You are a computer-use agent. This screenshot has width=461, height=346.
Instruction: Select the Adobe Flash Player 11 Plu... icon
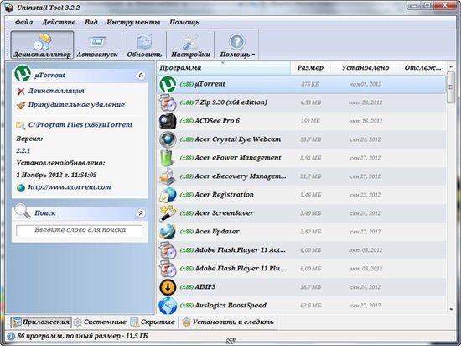point(168,269)
